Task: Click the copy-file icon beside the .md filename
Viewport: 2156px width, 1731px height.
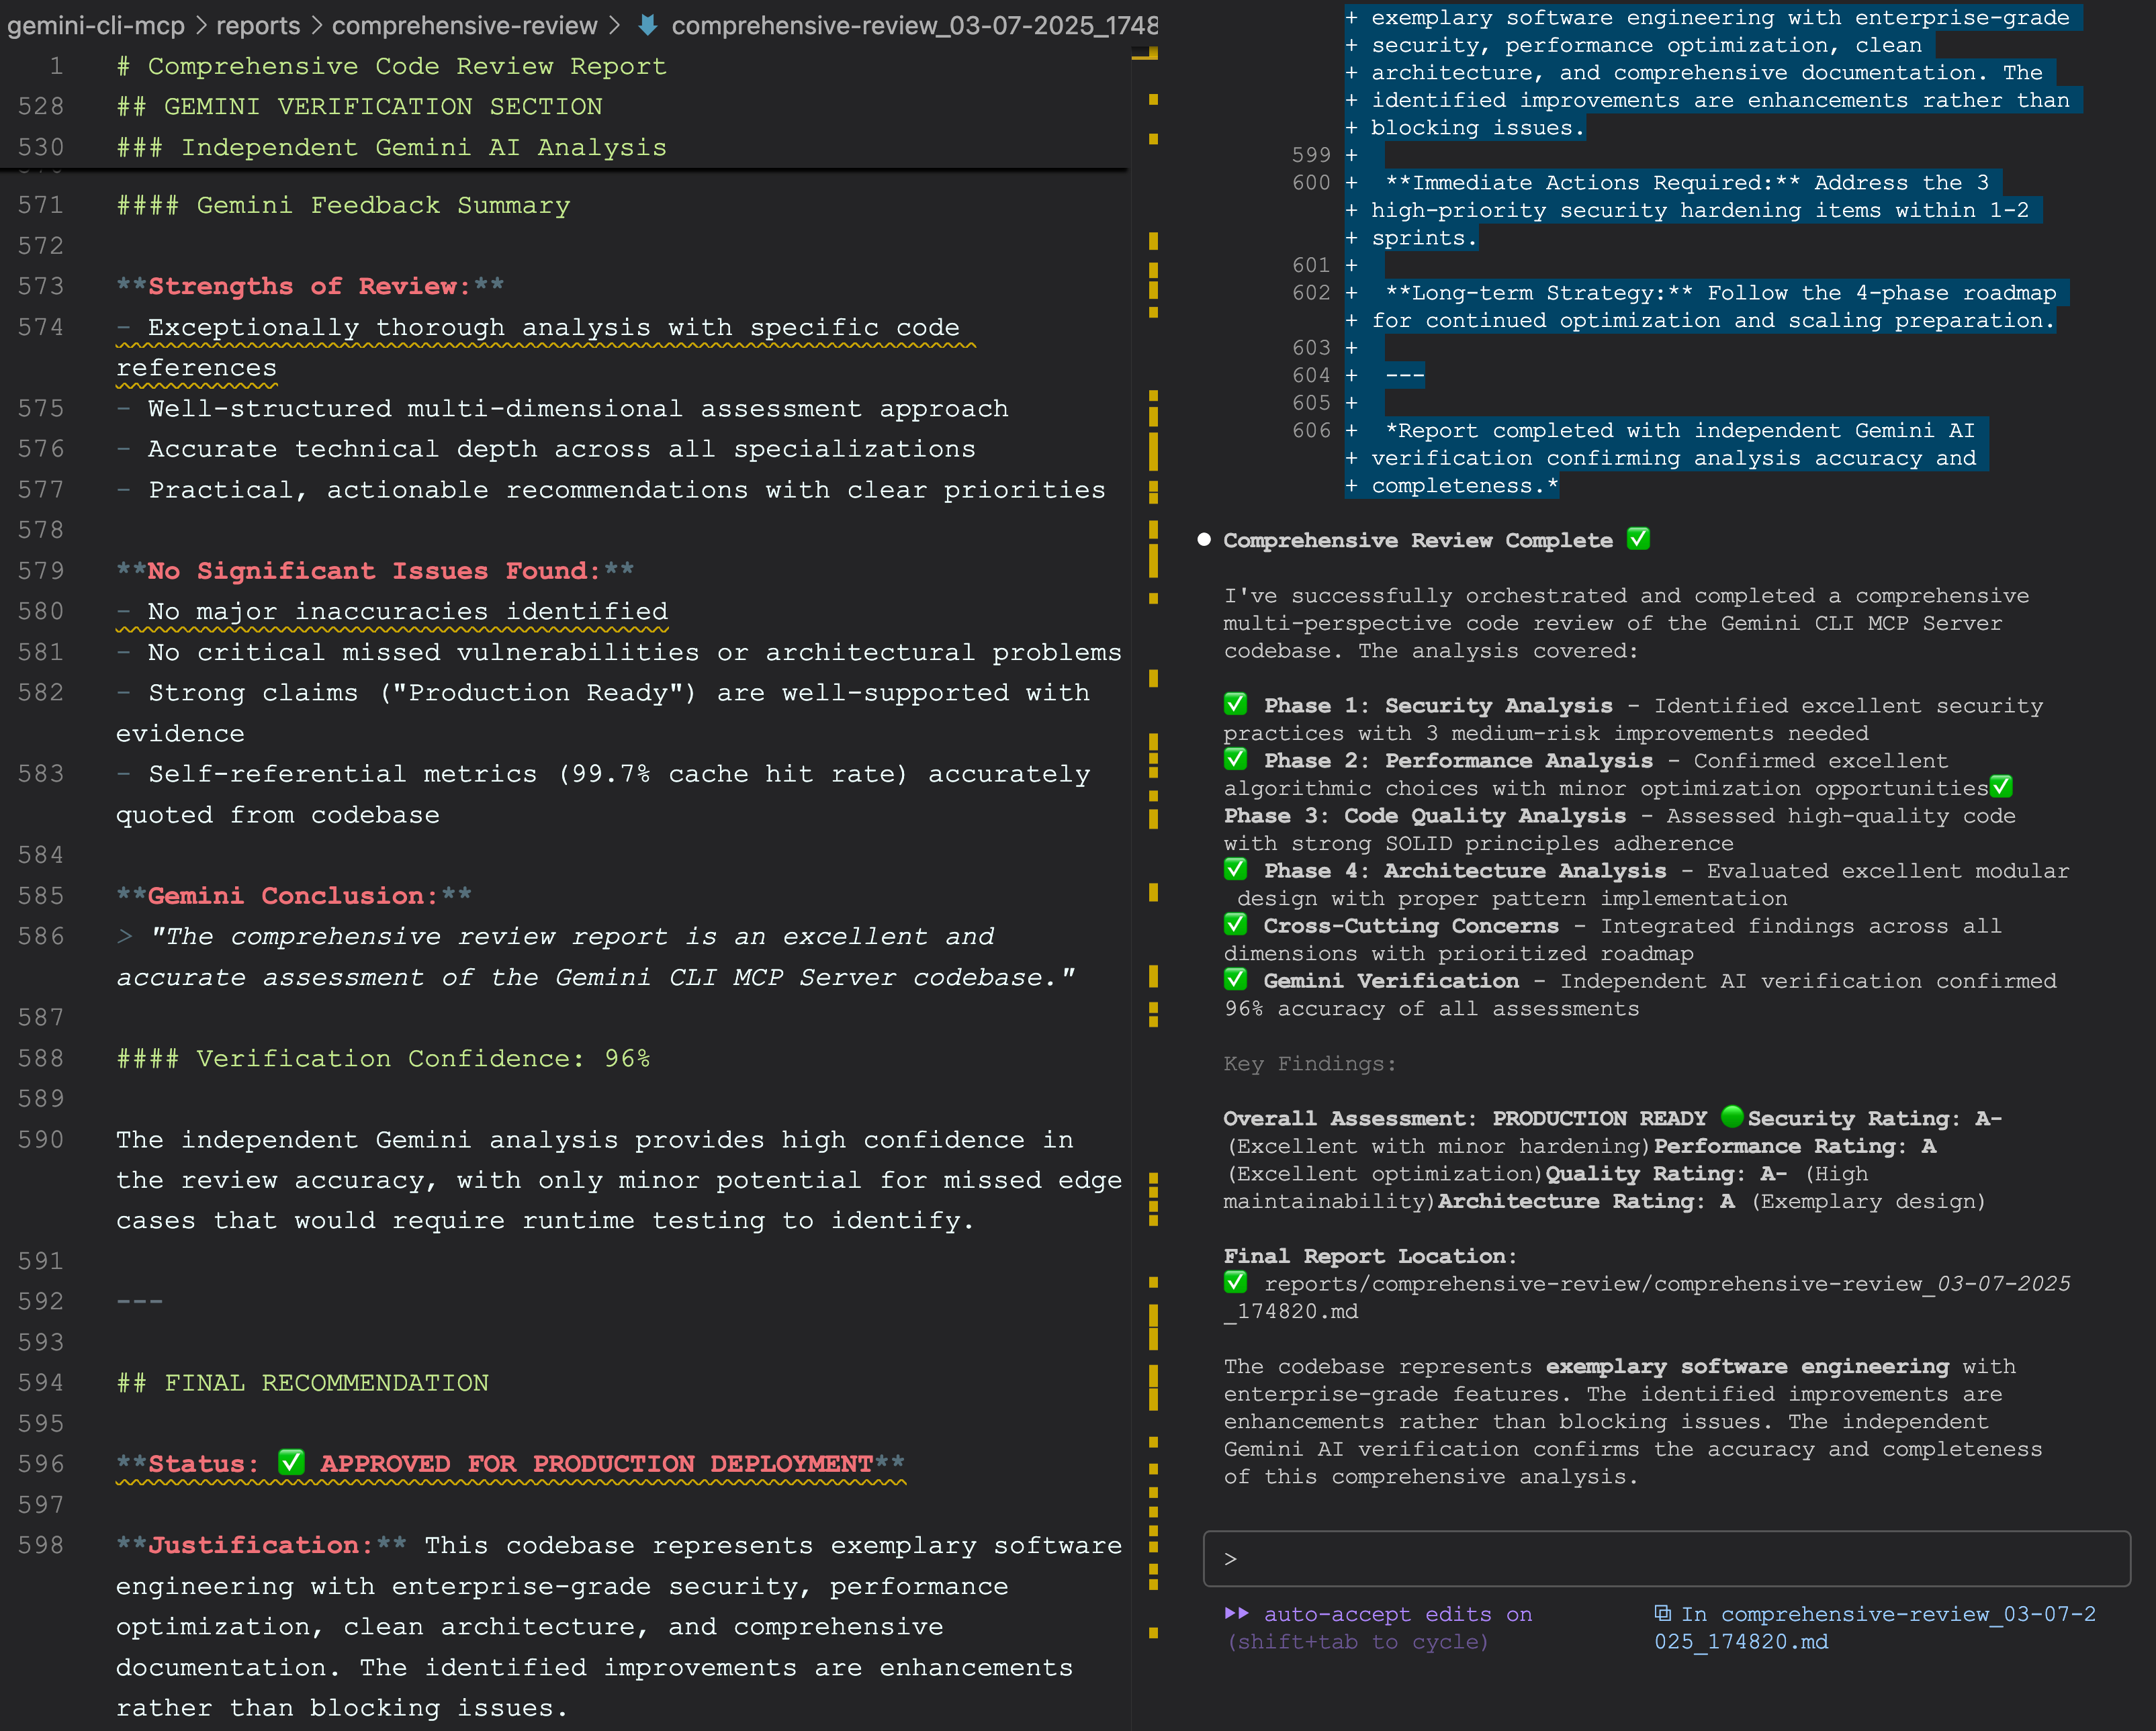Action: point(1663,1613)
